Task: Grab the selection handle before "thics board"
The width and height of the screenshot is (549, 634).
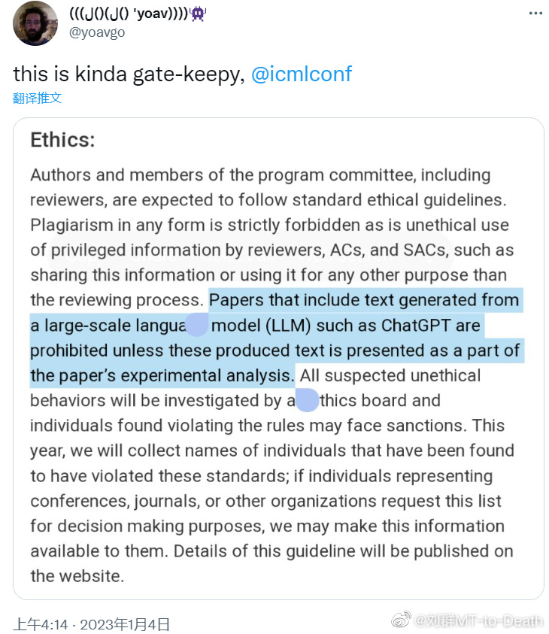Action: click(x=307, y=400)
